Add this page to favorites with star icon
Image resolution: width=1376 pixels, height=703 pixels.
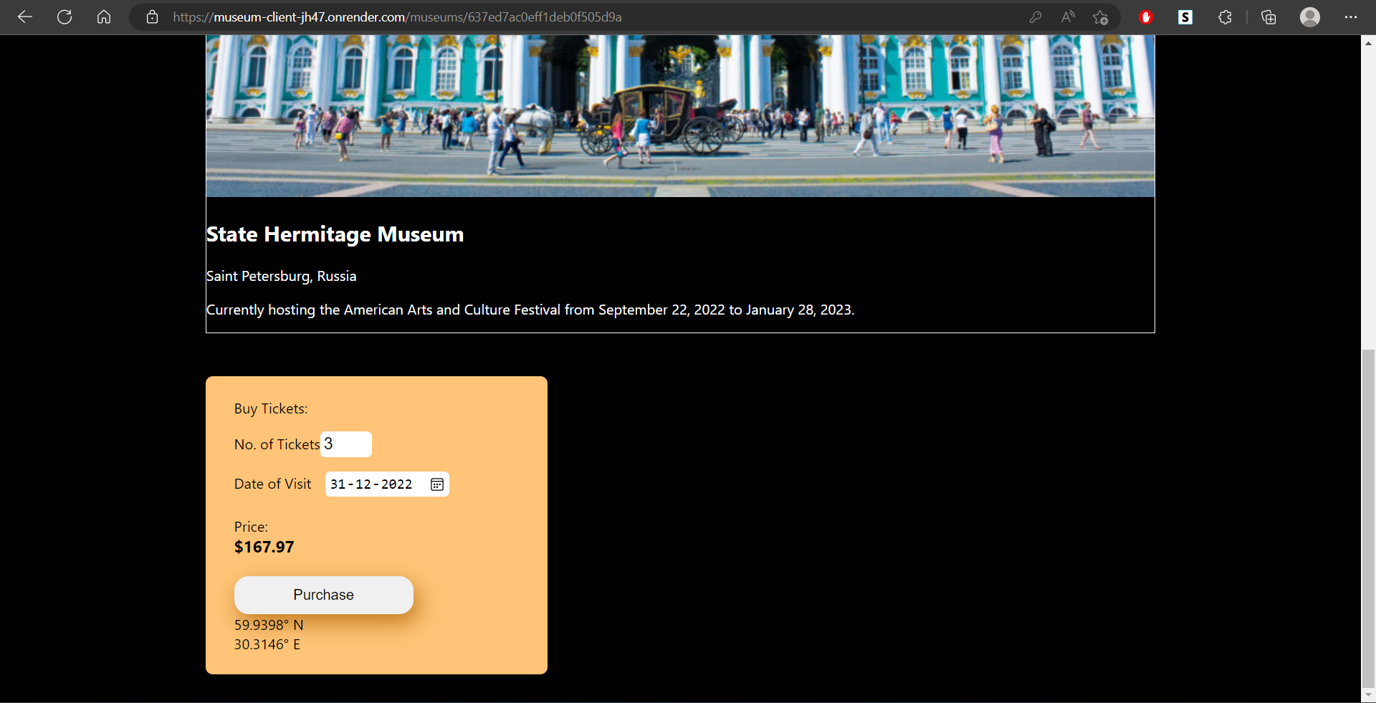(x=1101, y=17)
